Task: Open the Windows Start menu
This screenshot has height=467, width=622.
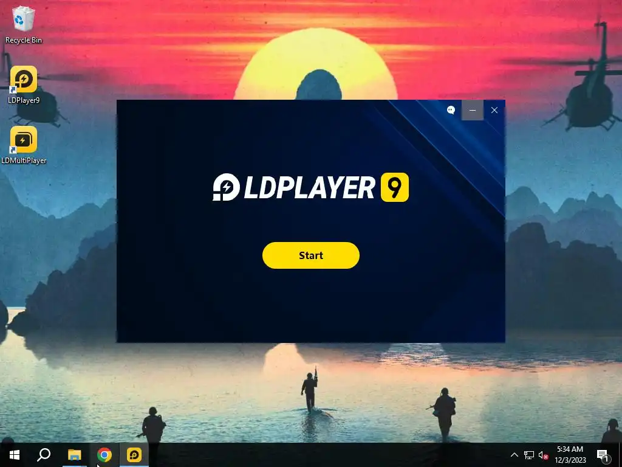Action: [x=15, y=455]
